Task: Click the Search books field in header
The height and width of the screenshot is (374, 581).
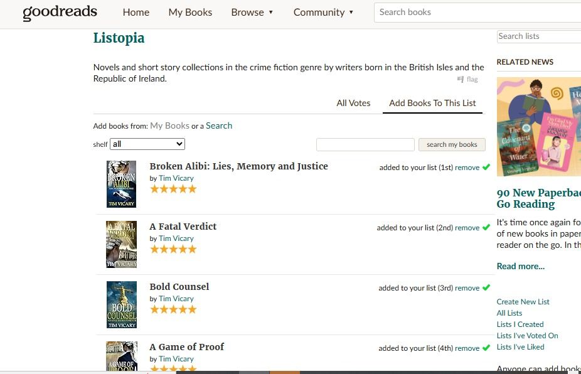Action: [x=477, y=12]
